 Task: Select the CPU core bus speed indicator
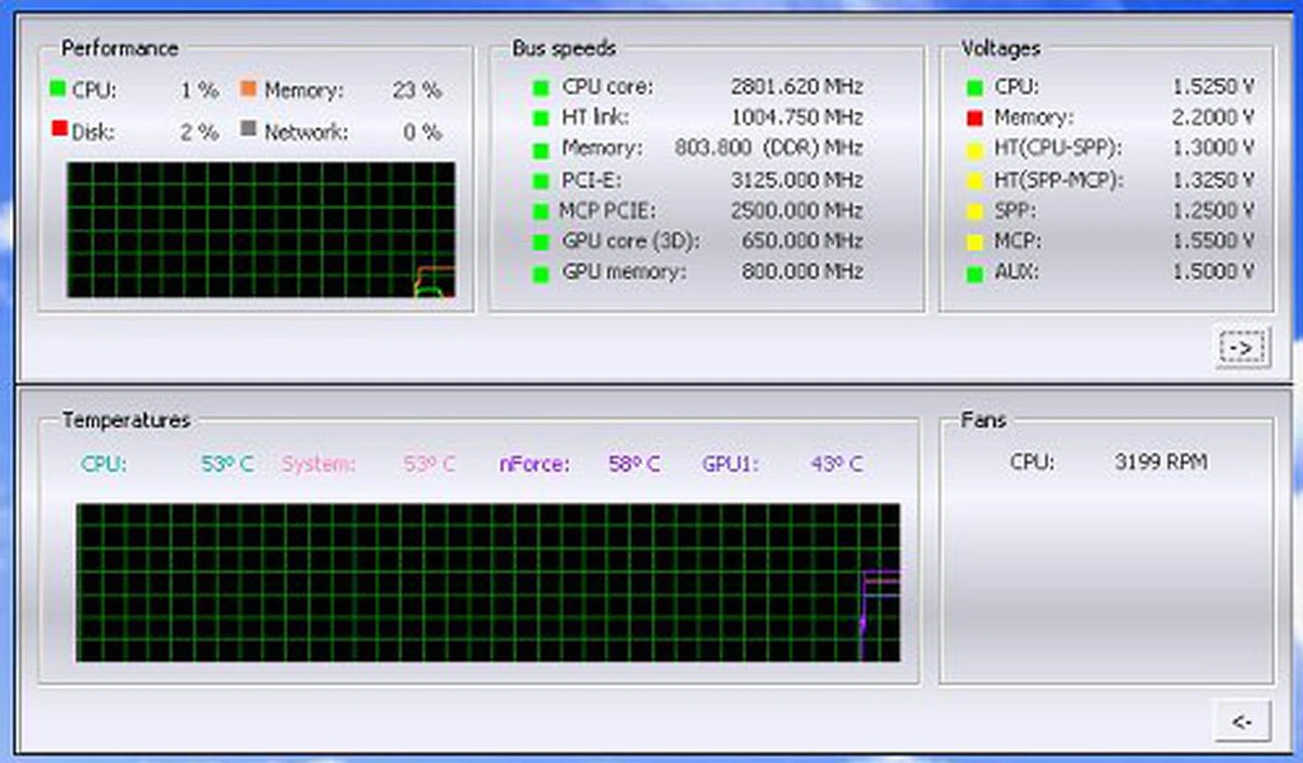541,87
